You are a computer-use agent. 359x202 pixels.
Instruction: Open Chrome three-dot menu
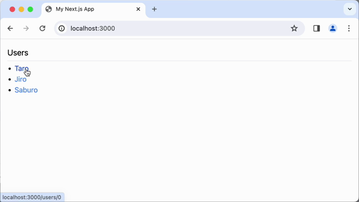[x=349, y=29]
